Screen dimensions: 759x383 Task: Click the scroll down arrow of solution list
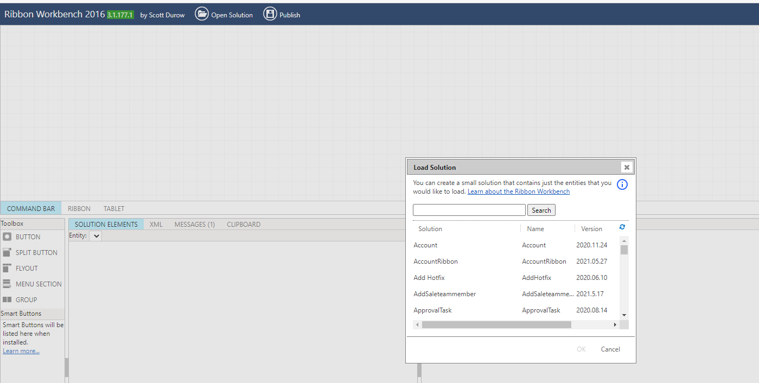(624, 315)
